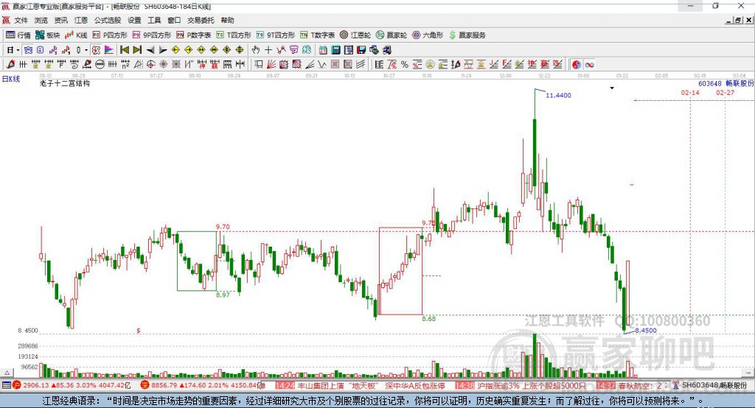
Task: Open the 帮助 menu
Action: coord(227,20)
